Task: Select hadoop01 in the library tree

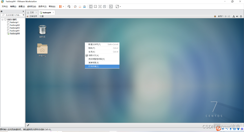Action: pyautogui.click(x=15, y=31)
